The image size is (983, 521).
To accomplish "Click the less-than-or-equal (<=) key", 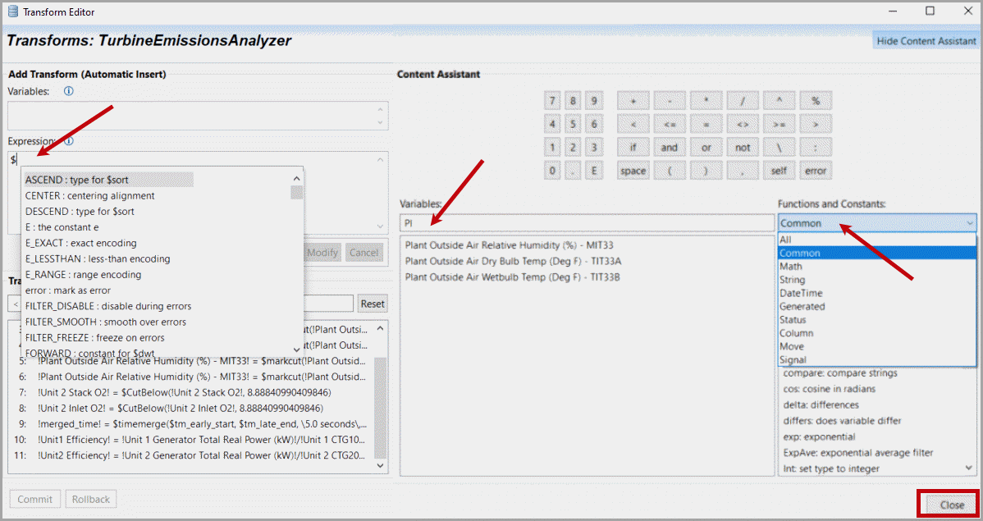I will click(x=670, y=125).
